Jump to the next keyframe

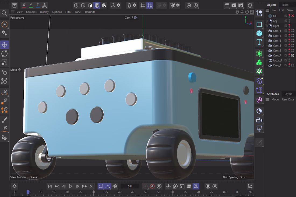[84, 186]
